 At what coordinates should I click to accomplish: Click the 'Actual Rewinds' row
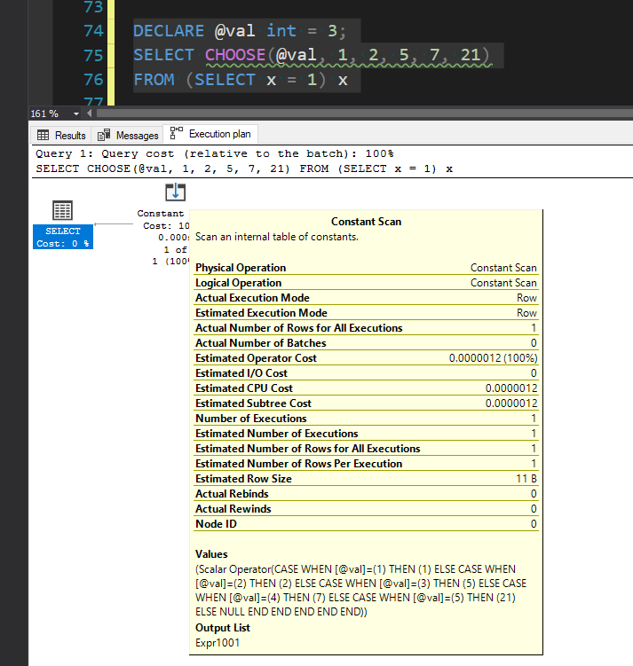pyautogui.click(x=366, y=509)
